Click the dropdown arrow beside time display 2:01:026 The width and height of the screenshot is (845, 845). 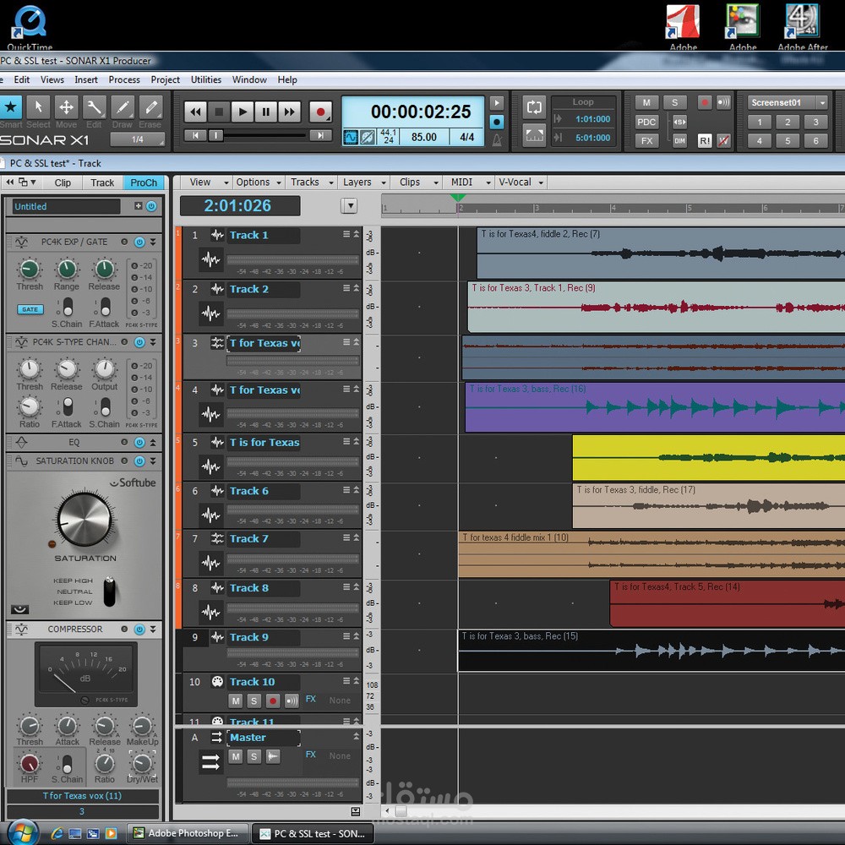click(x=349, y=205)
